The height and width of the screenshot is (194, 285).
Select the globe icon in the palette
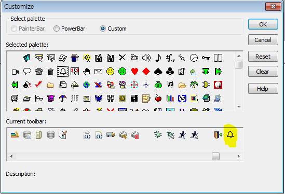point(87,85)
